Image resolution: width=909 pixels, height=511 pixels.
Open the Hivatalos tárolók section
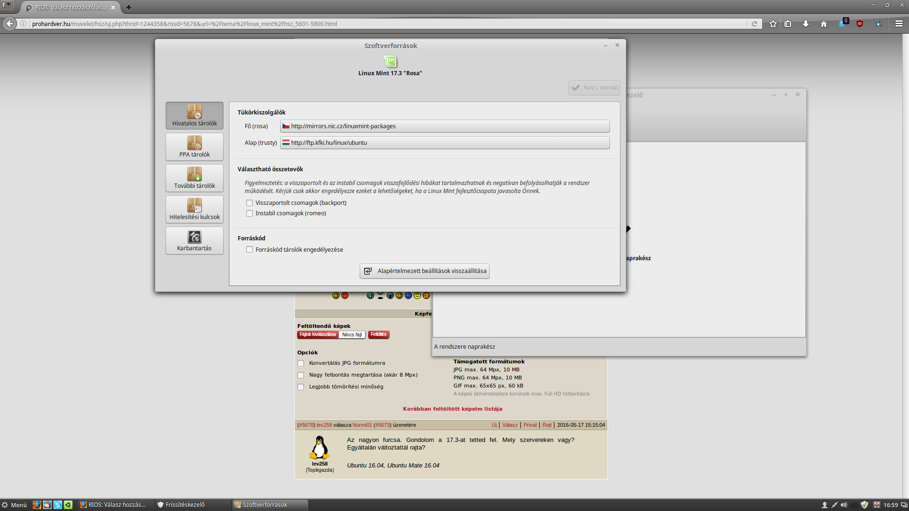point(194,115)
